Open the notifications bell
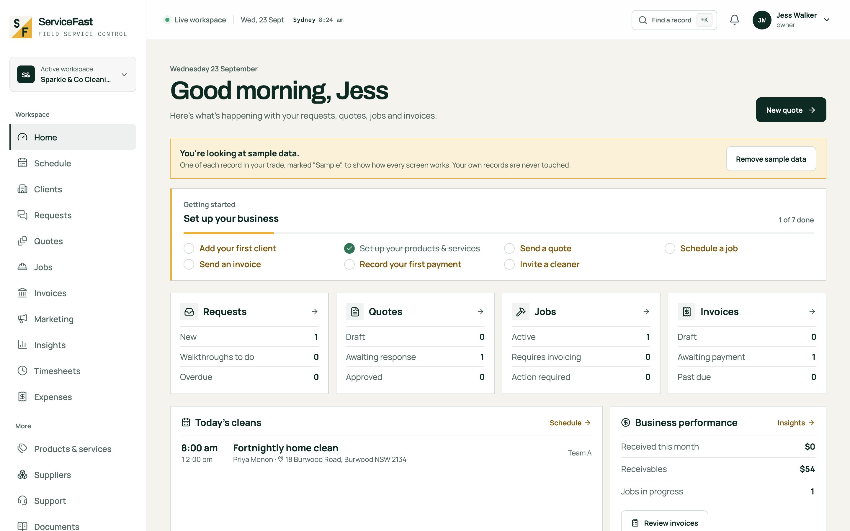Screen dimensions: 850x531 click(x=734, y=20)
